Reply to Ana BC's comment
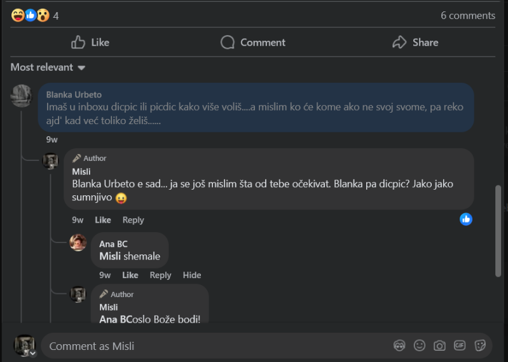 pos(160,275)
